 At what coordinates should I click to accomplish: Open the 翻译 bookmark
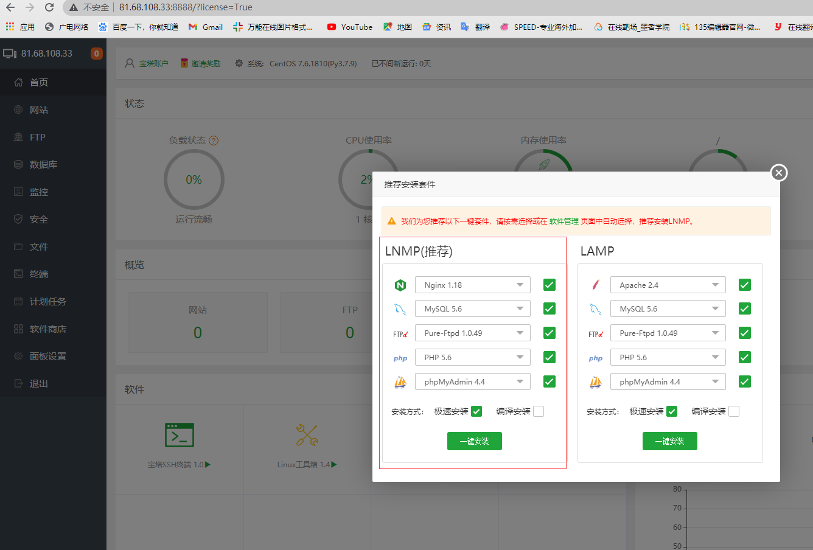click(475, 27)
